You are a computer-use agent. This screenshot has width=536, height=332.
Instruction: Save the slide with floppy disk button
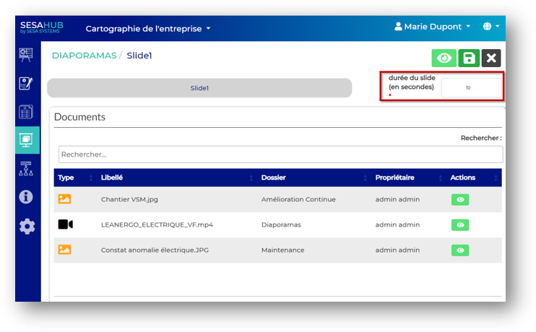click(x=469, y=58)
